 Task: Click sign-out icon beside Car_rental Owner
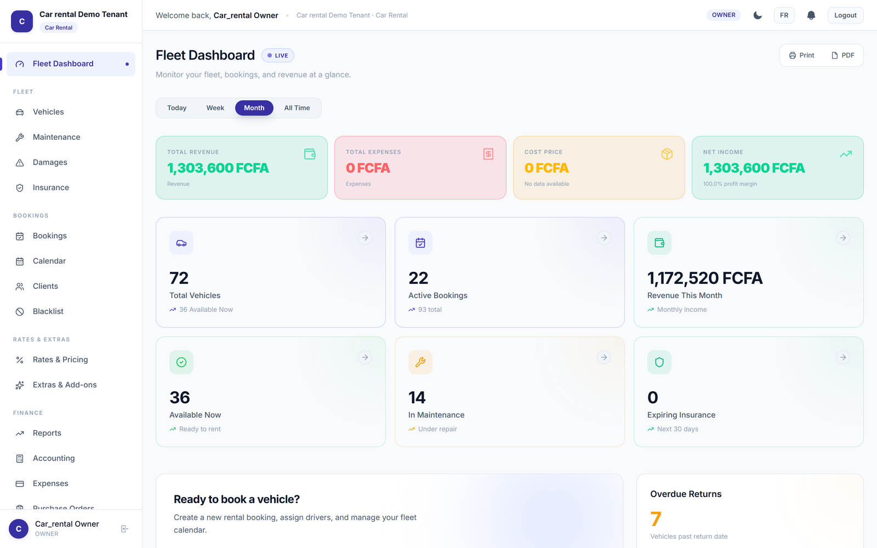pos(124,529)
